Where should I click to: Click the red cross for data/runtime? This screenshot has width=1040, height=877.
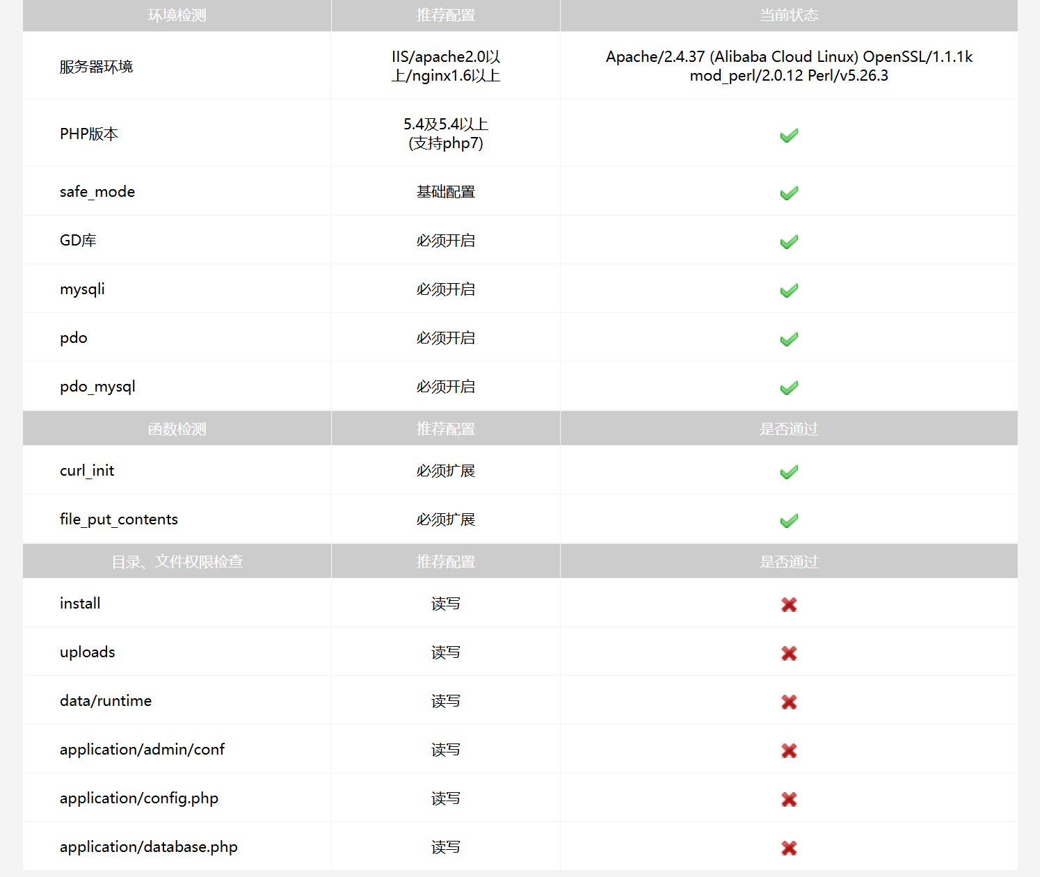(789, 702)
